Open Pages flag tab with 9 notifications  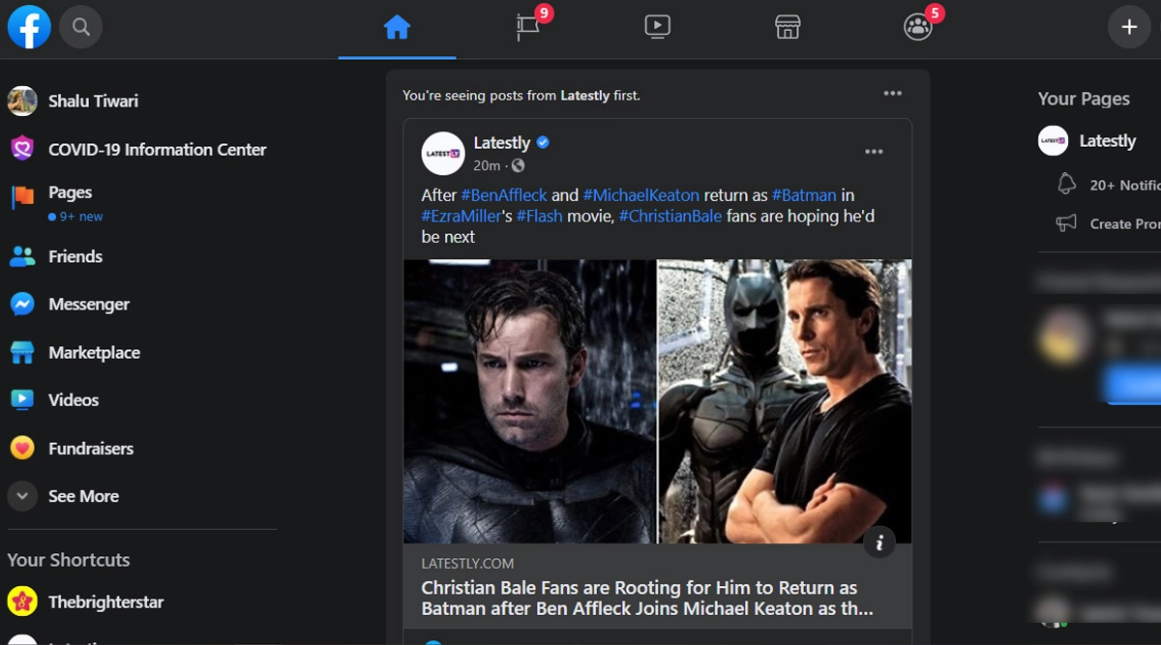(x=528, y=28)
